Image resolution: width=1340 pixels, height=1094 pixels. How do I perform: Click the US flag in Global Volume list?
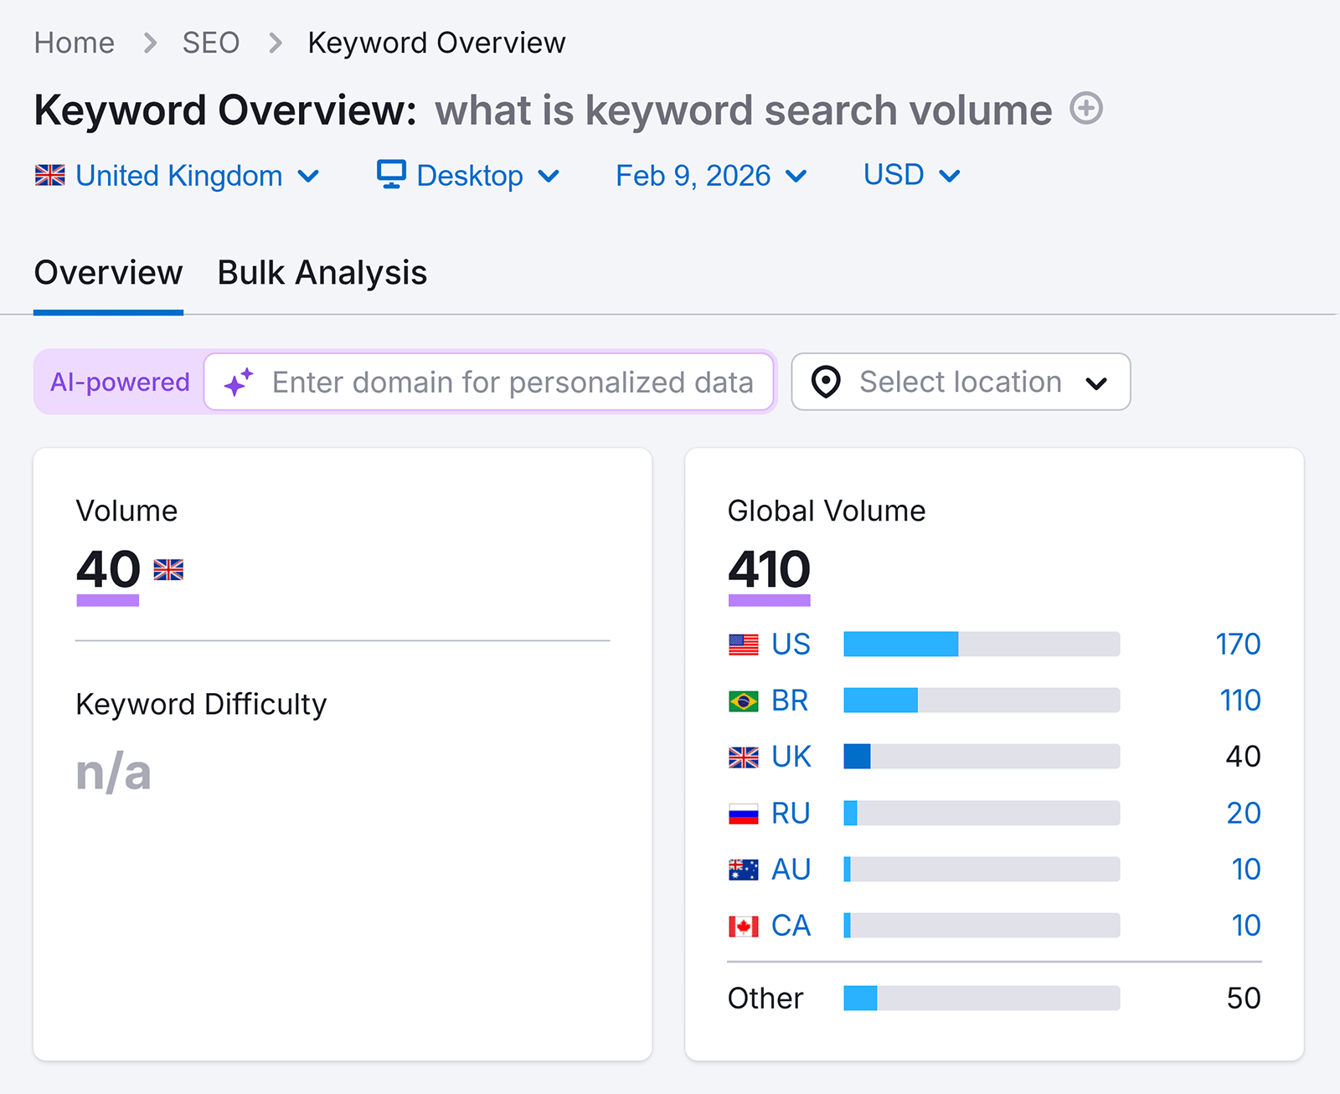(740, 644)
